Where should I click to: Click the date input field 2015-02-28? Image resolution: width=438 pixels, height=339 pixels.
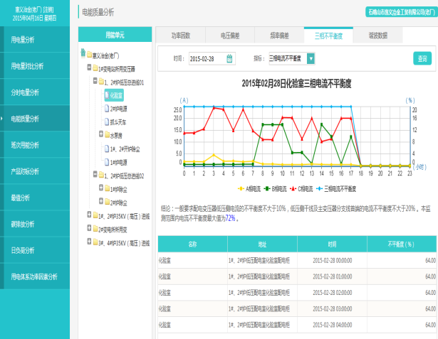point(206,58)
